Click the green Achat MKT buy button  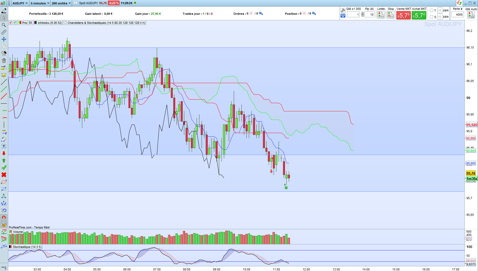419,15
